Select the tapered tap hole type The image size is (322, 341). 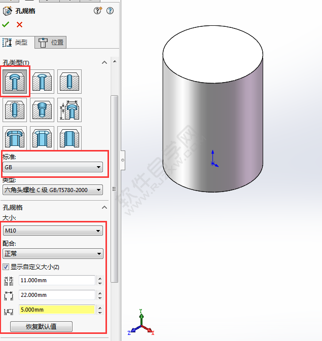(42, 110)
